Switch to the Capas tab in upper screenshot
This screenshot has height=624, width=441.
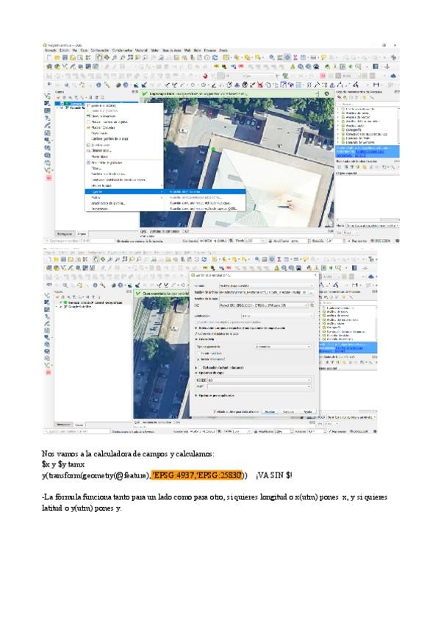(82, 233)
